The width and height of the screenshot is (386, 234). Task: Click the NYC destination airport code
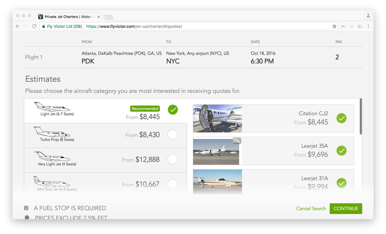(x=173, y=61)
